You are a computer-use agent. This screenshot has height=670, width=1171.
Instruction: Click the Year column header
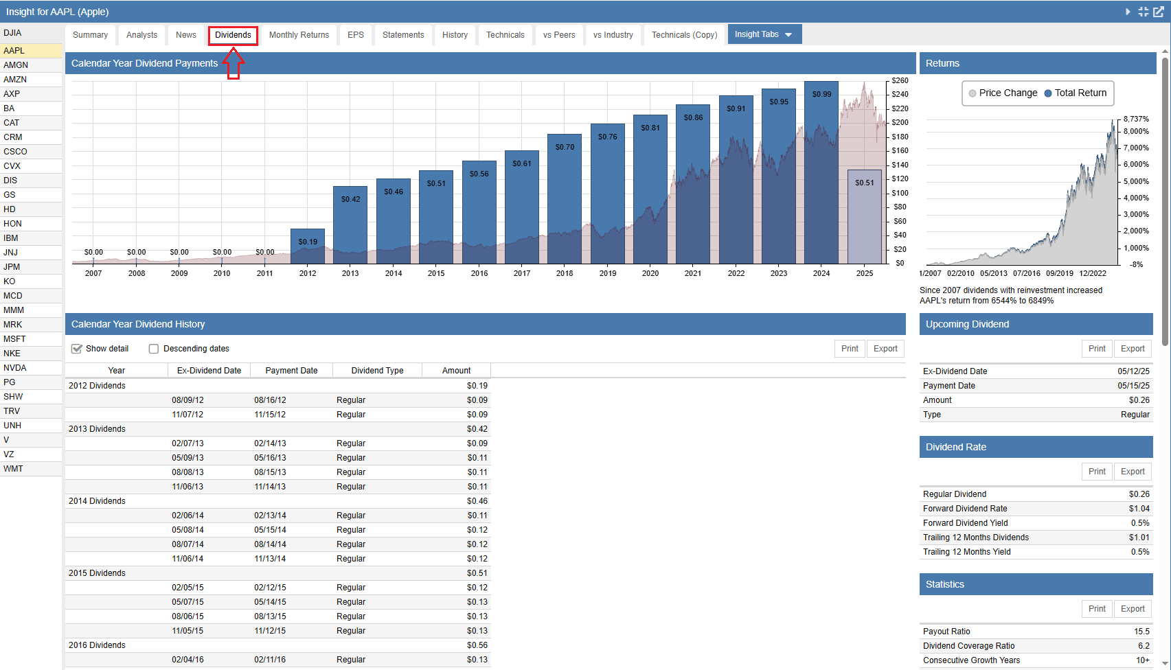click(x=117, y=371)
